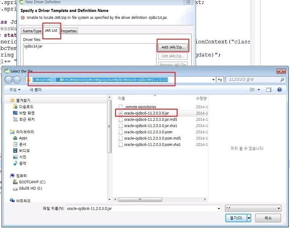Toggle the preview pane icon
The image size is (290, 232).
269,90
